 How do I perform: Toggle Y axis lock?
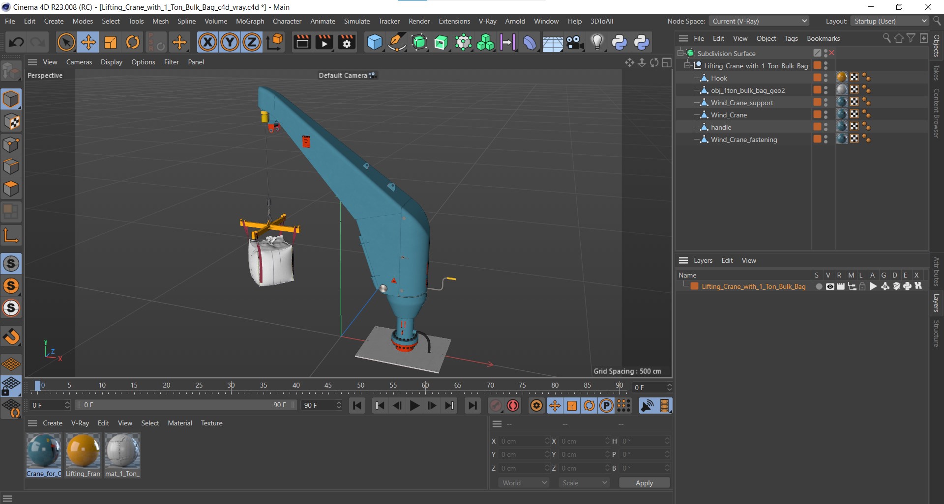[230, 42]
